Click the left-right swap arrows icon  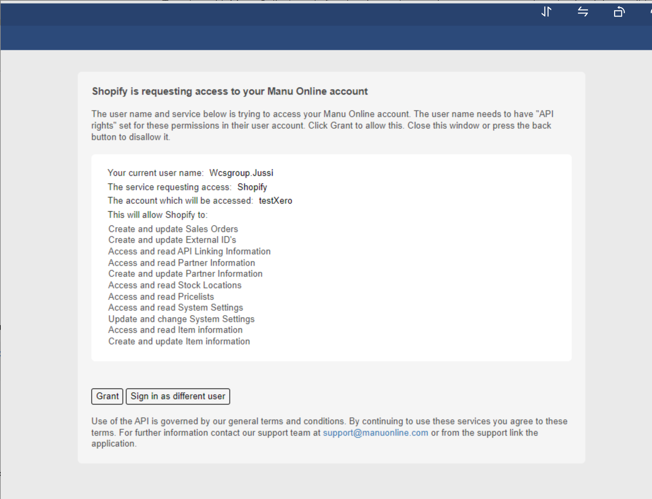583,12
